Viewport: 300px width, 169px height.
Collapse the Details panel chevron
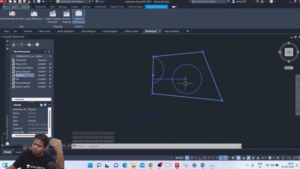click(49, 105)
